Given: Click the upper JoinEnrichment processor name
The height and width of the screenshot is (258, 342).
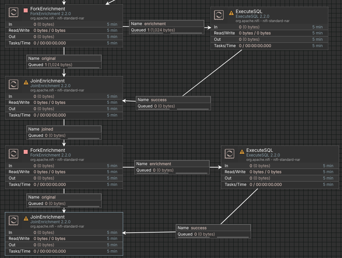Looking at the screenshot, I should [x=47, y=81].
